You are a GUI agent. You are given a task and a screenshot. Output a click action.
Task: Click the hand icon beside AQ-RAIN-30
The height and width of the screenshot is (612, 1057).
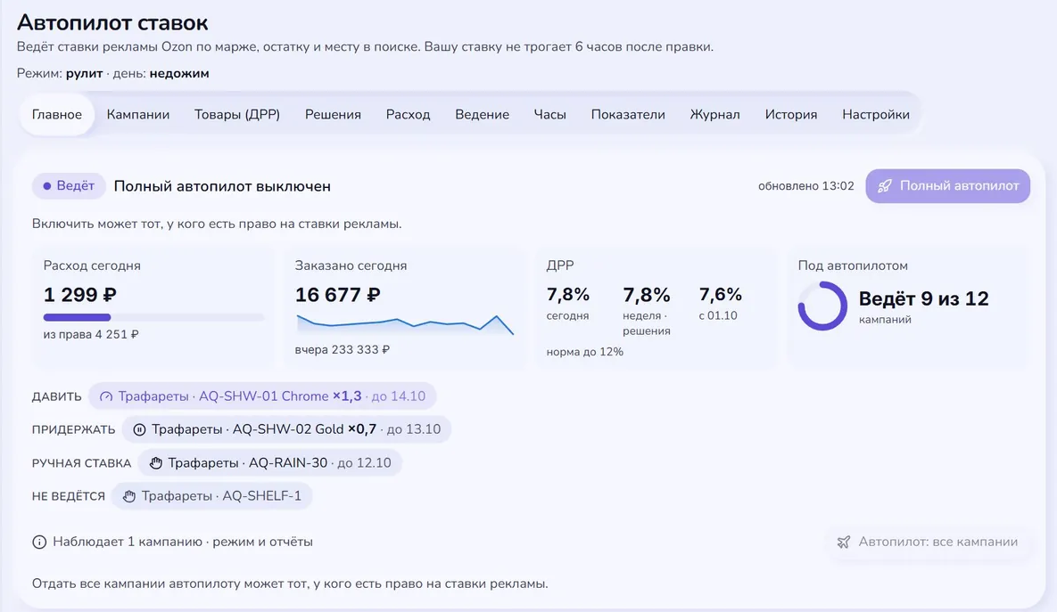(x=156, y=463)
